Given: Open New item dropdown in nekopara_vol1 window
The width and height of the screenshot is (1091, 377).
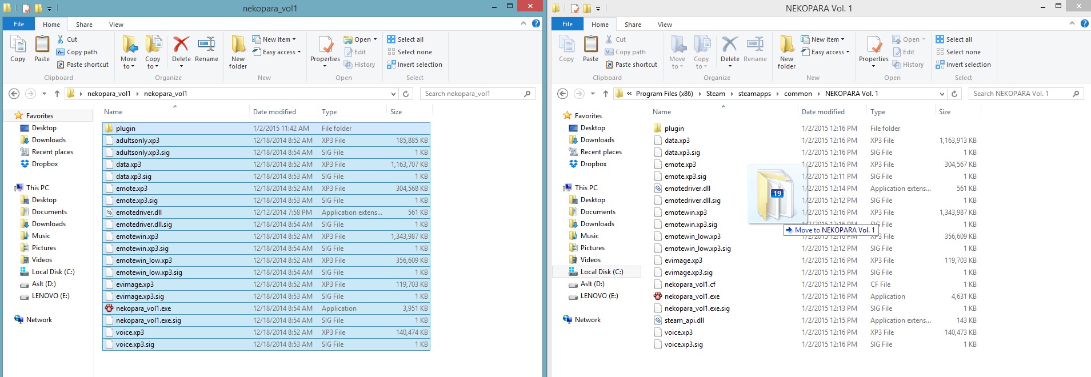Looking at the screenshot, I should 274,39.
